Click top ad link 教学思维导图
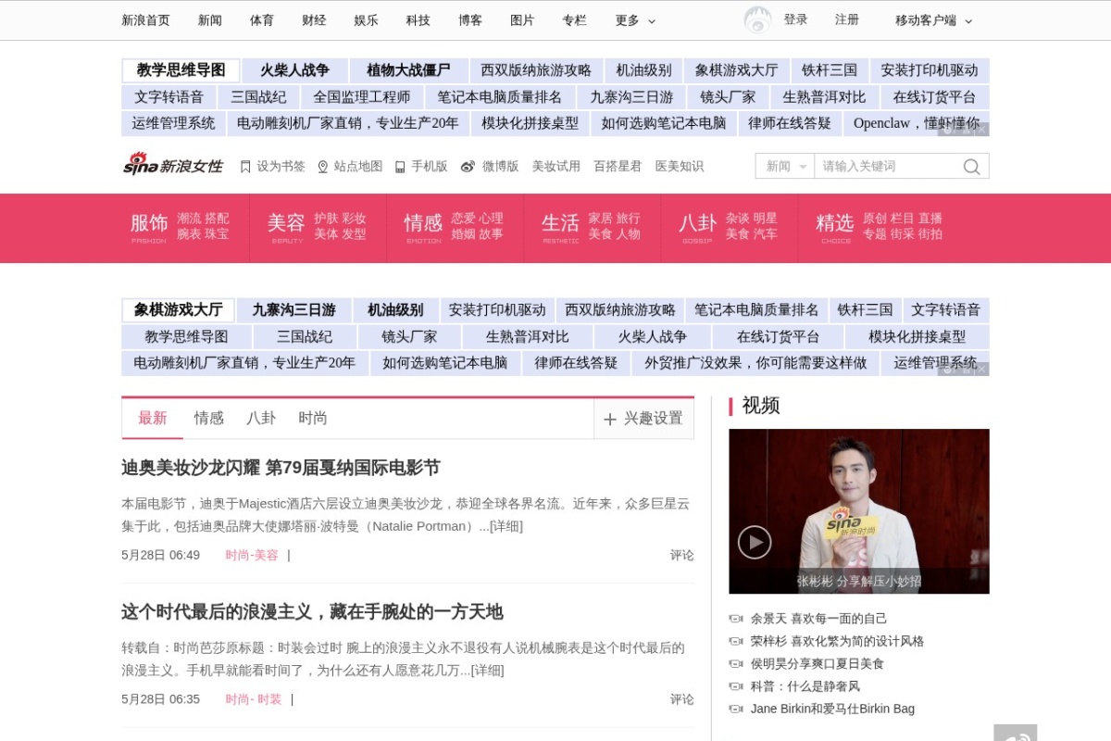 [181, 70]
